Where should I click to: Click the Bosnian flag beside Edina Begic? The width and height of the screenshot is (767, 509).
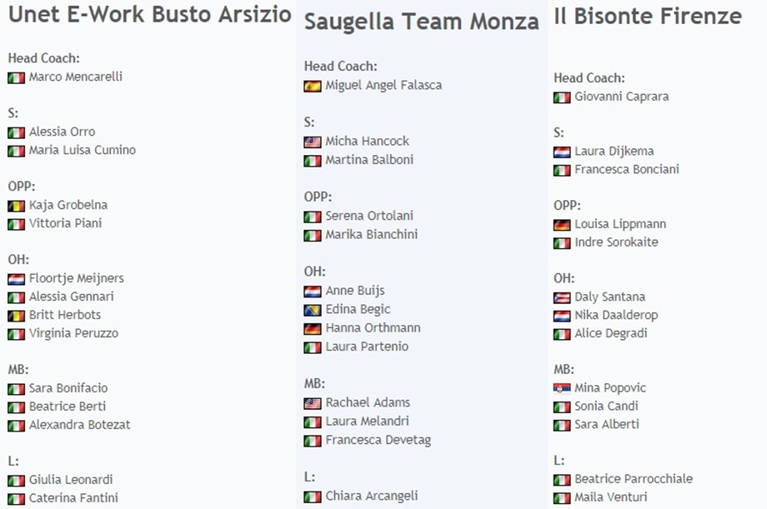tap(313, 310)
